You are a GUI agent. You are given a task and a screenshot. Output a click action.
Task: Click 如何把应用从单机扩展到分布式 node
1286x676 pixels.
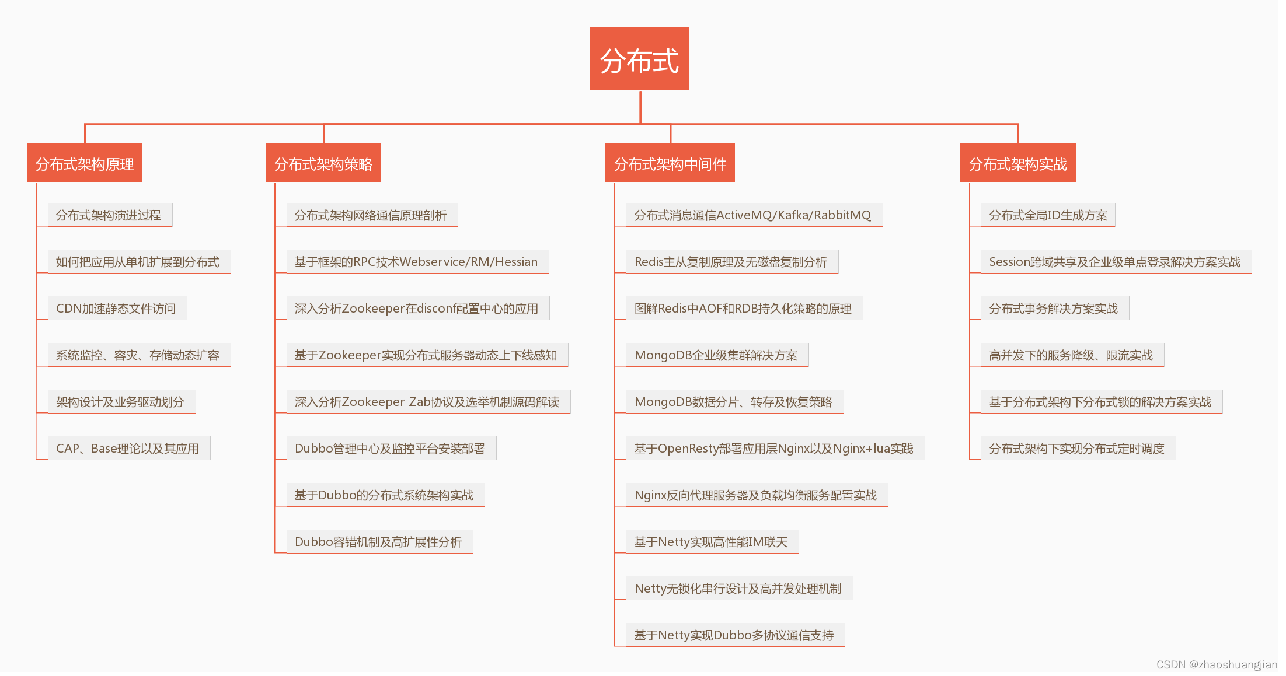coord(137,261)
